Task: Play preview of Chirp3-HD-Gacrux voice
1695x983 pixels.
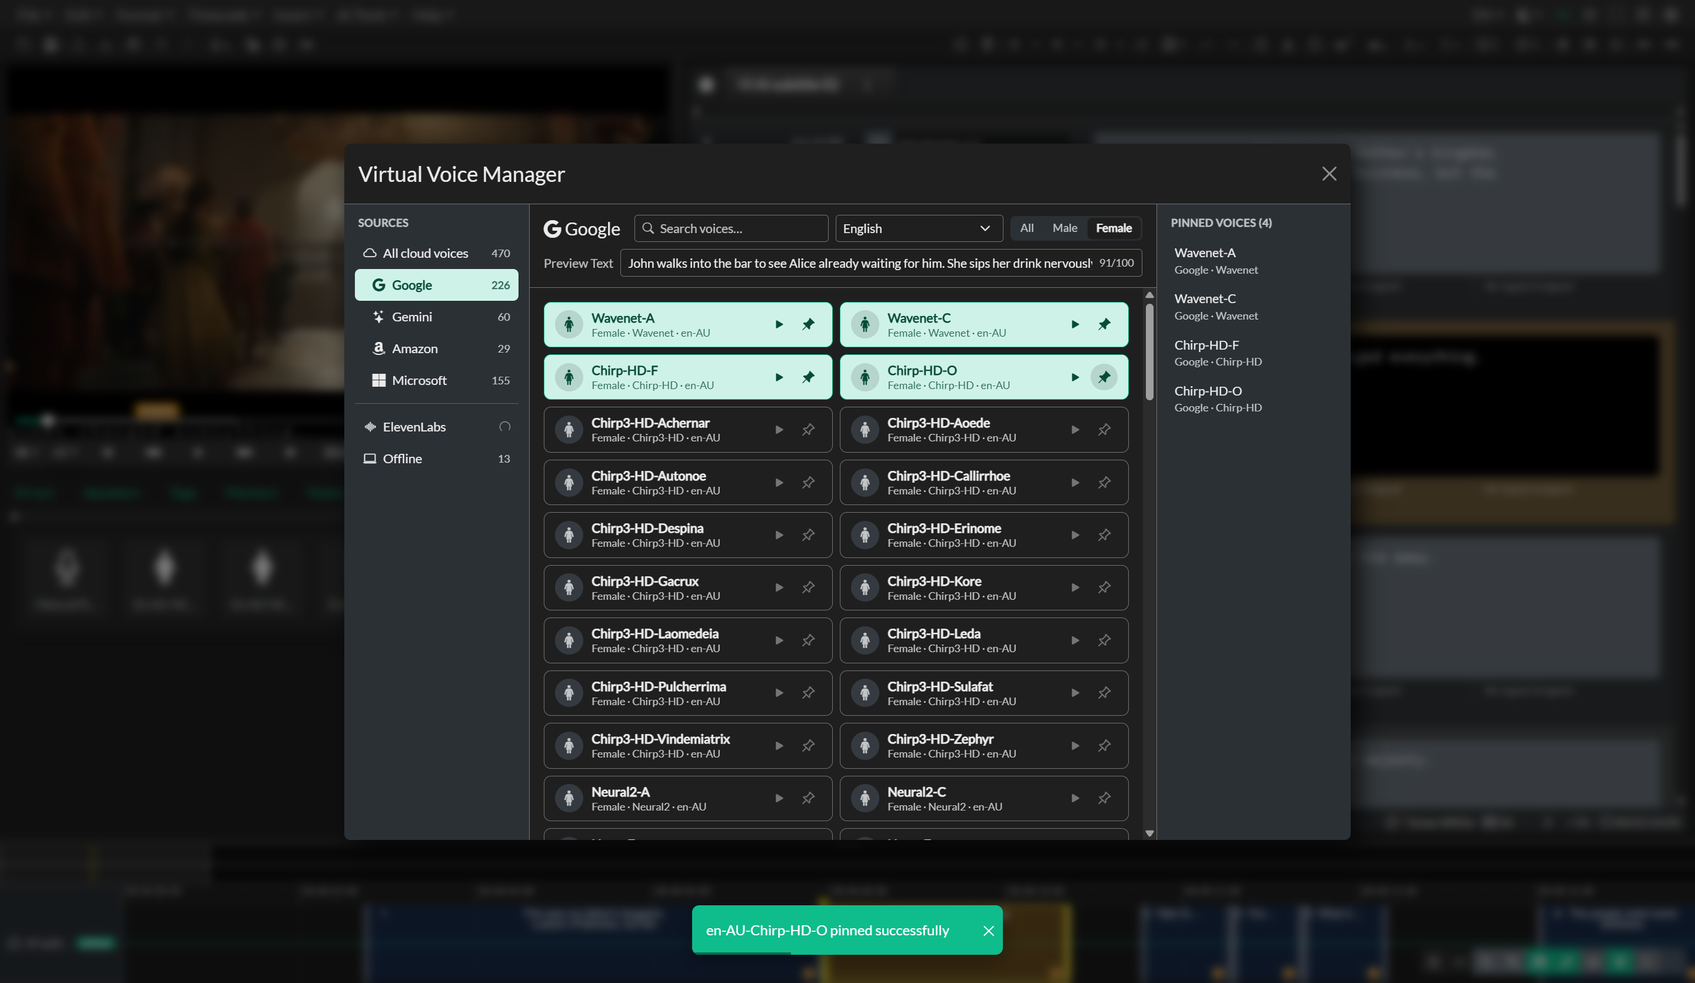Action: (x=779, y=587)
